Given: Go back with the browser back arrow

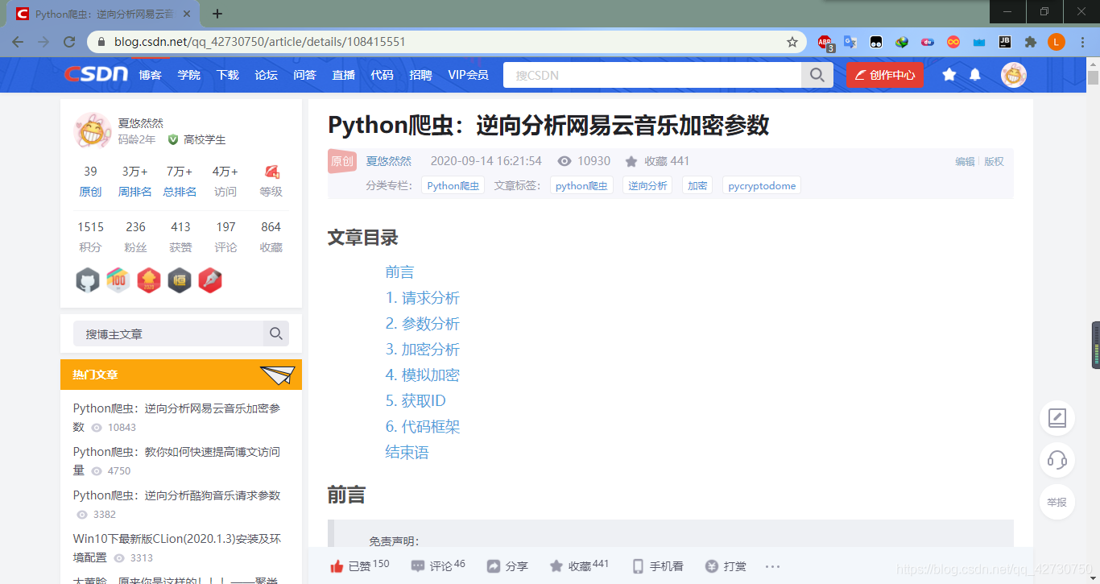Looking at the screenshot, I should (18, 42).
